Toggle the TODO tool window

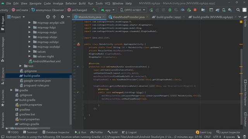point(13,132)
